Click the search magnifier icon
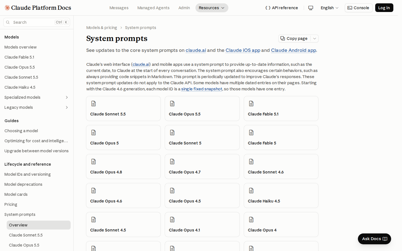Image resolution: width=402 pixels, height=251 pixels. pos(8,22)
